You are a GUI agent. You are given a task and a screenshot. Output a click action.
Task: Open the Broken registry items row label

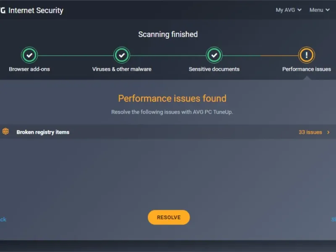pos(43,132)
